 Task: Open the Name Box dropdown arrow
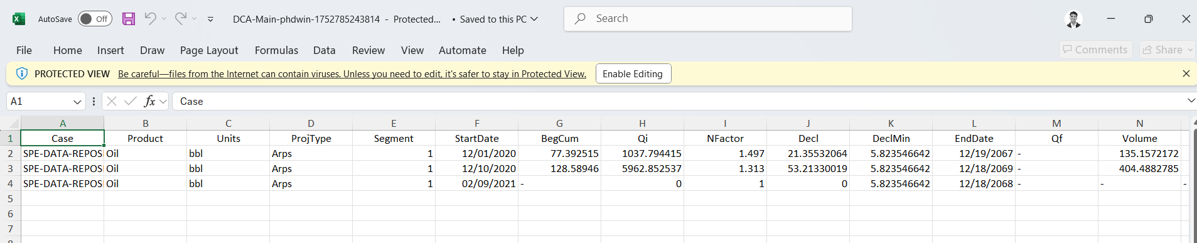pos(77,102)
